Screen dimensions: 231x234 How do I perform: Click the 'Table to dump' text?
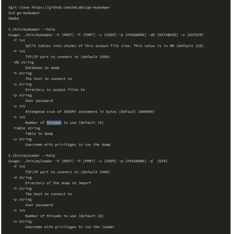[39, 134]
